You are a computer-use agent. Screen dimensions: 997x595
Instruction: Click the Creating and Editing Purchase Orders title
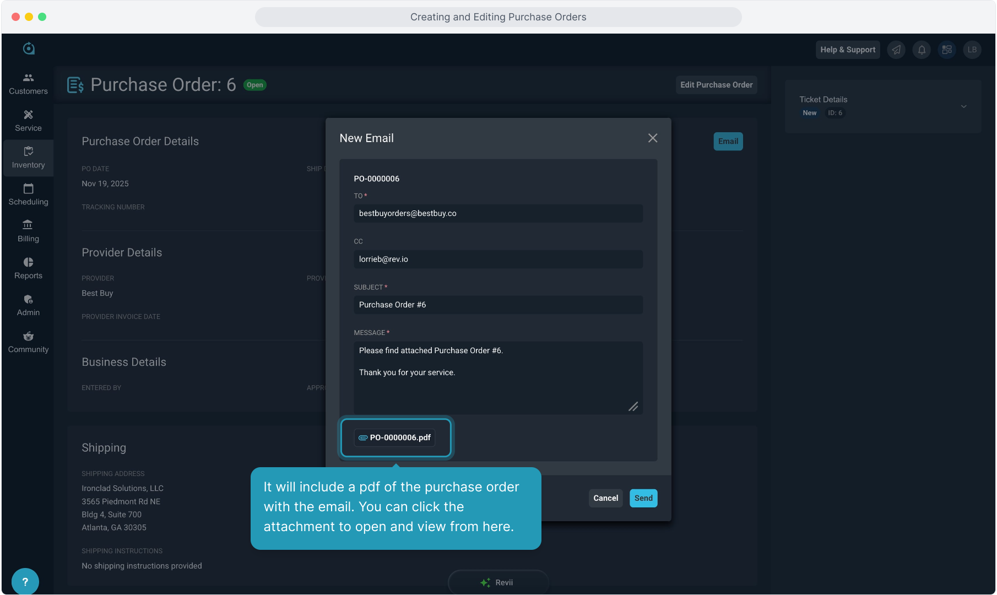click(x=498, y=17)
